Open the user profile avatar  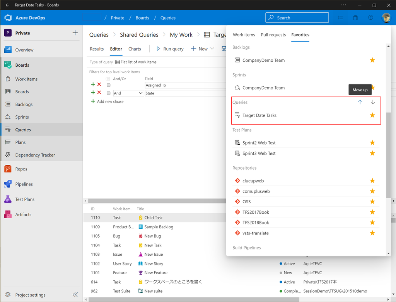386,18
